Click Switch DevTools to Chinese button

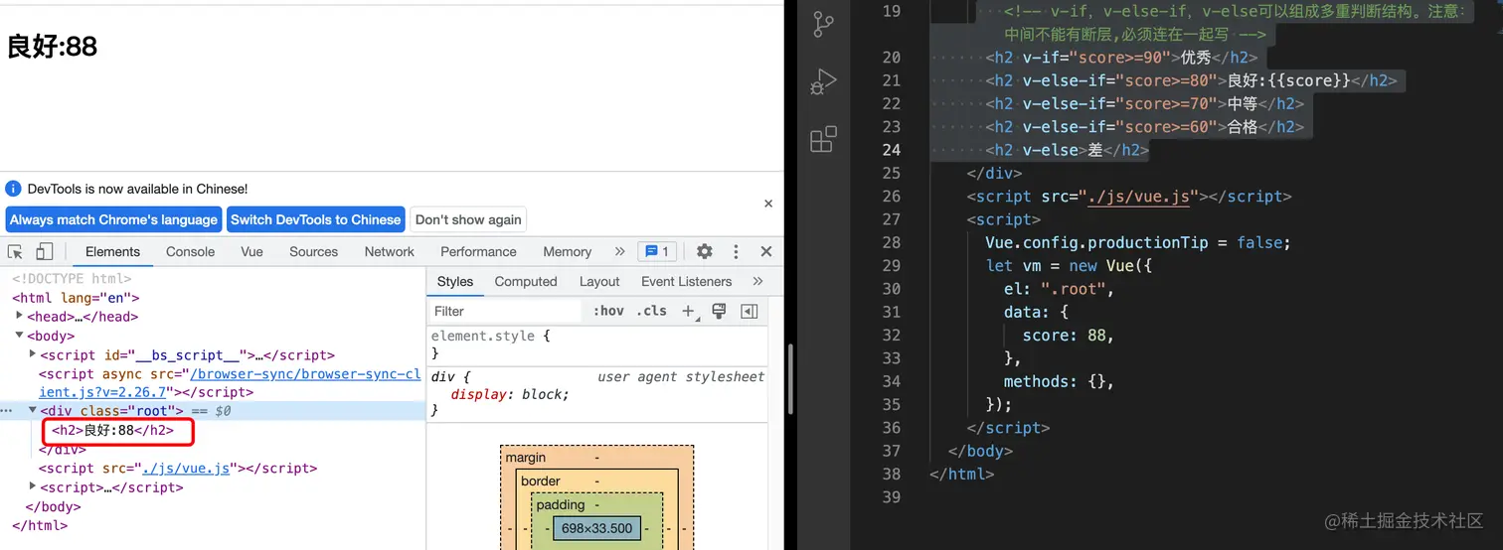pos(315,219)
